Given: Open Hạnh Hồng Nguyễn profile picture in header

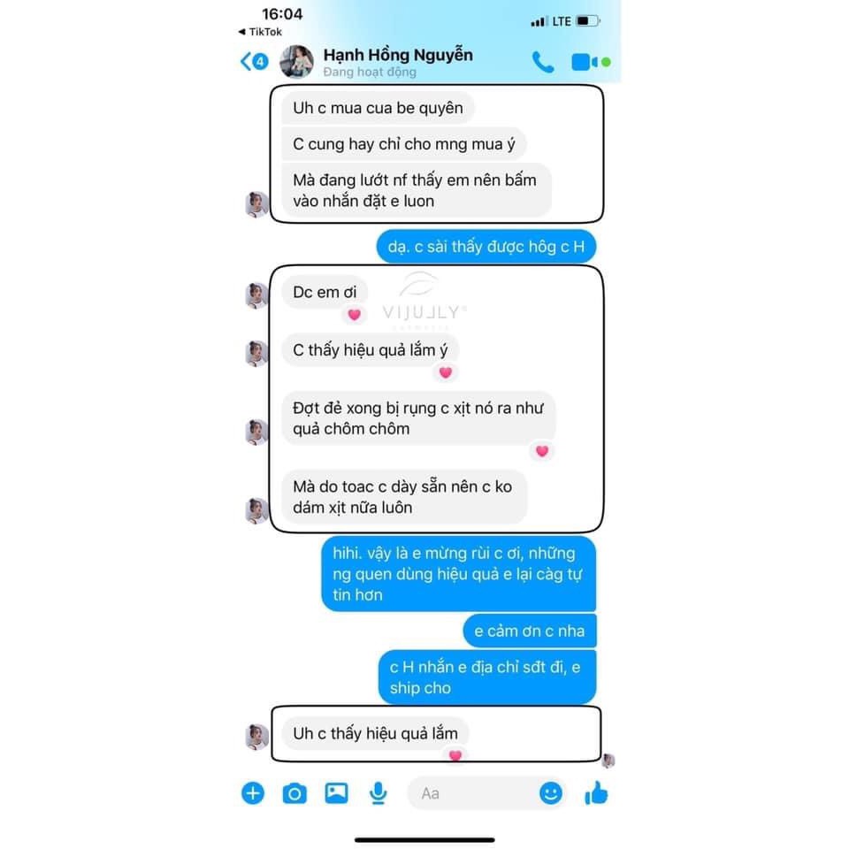Looking at the screenshot, I should tap(296, 61).
